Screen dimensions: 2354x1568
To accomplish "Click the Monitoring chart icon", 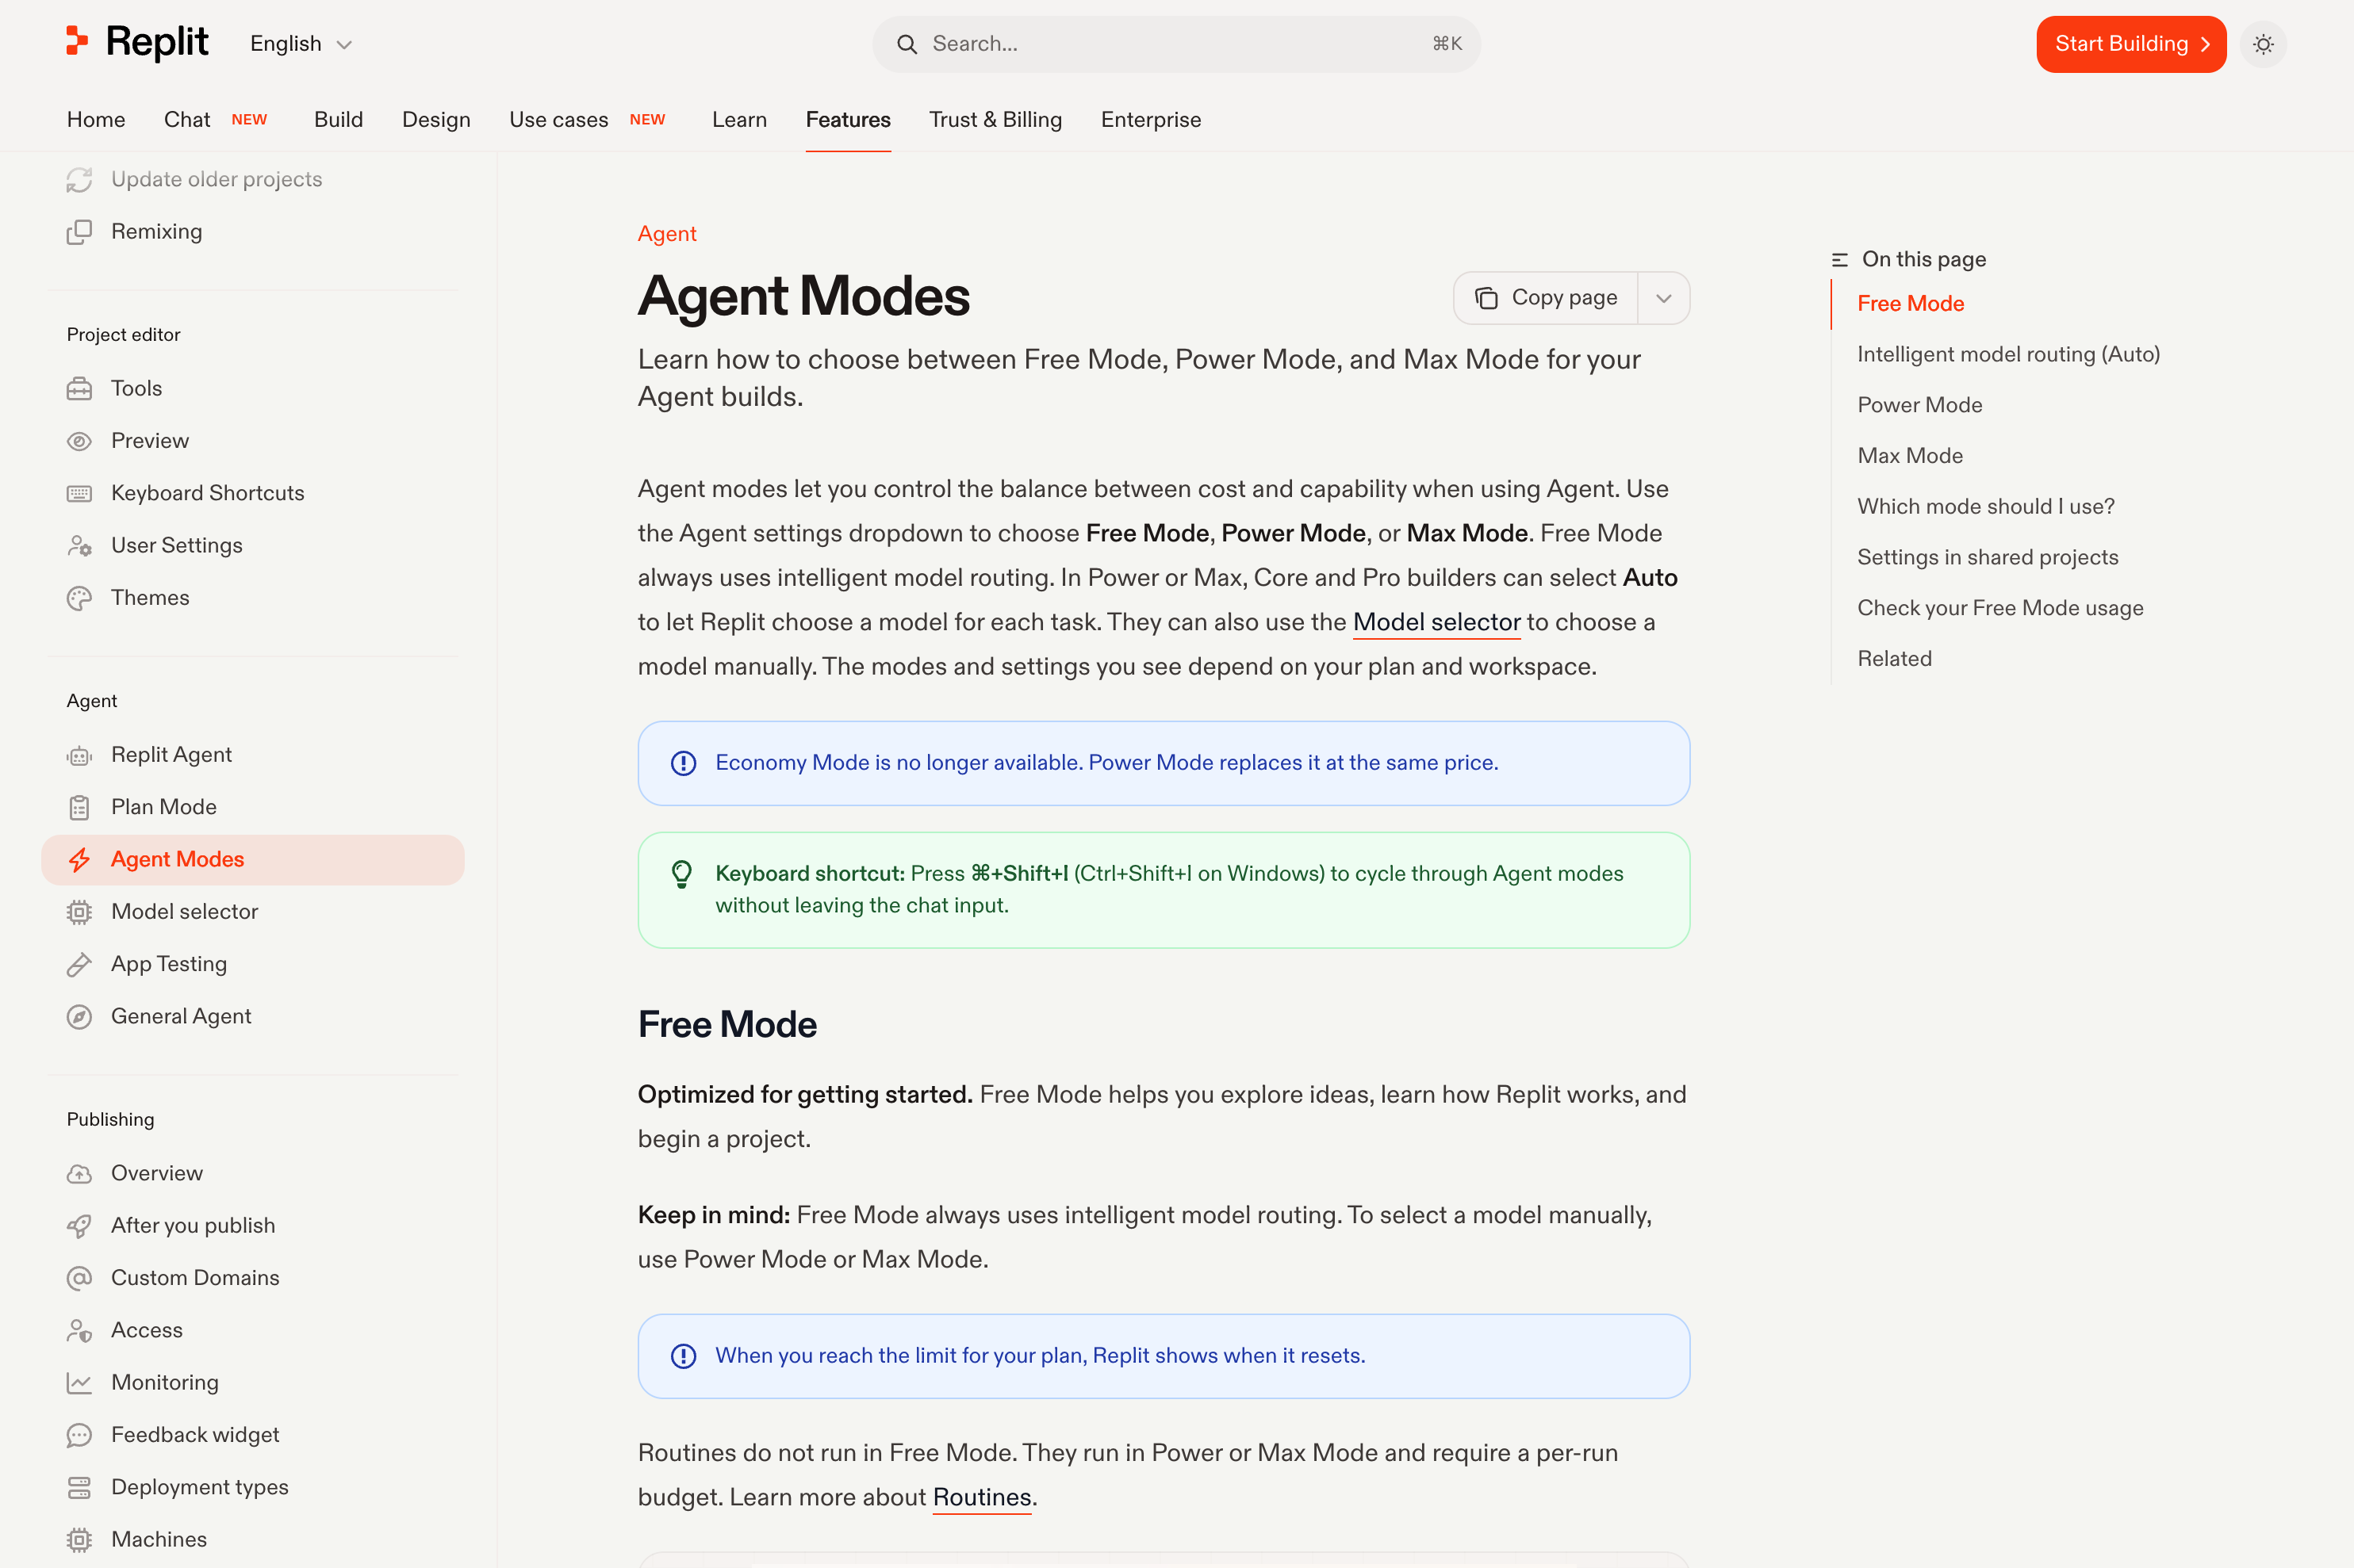I will click(79, 1383).
